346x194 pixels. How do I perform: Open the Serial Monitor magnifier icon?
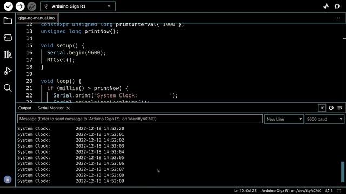click(x=337, y=6)
